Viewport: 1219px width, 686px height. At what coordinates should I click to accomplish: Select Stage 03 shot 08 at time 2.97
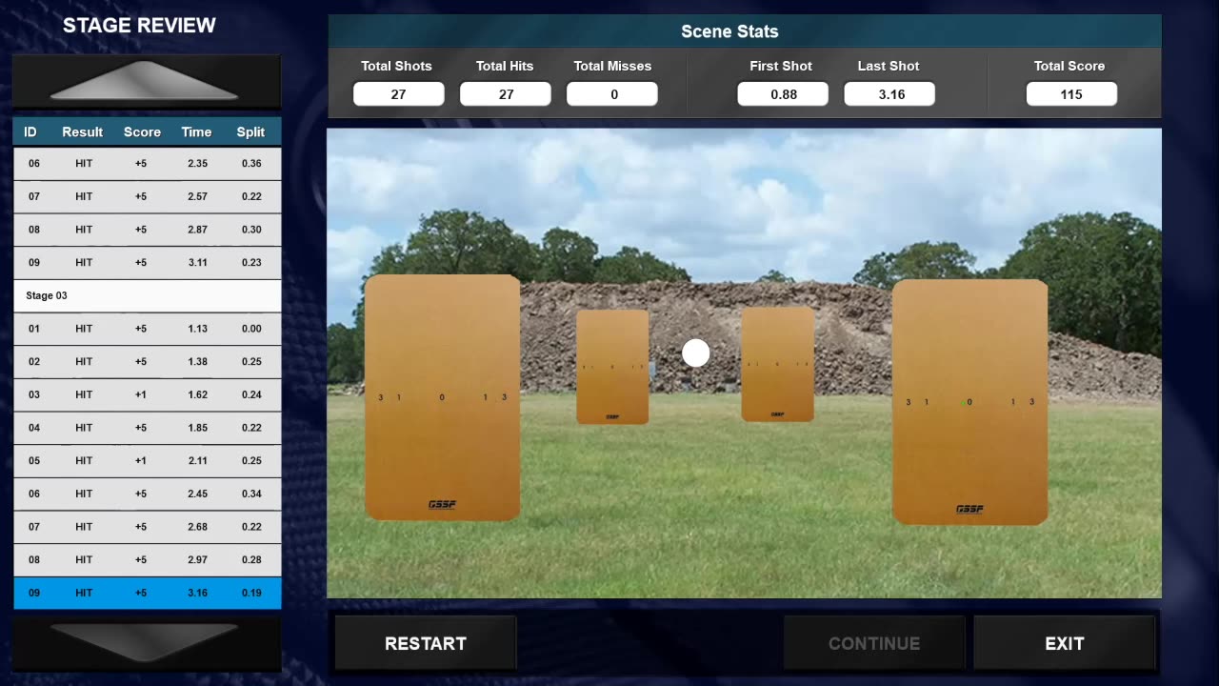click(148, 559)
